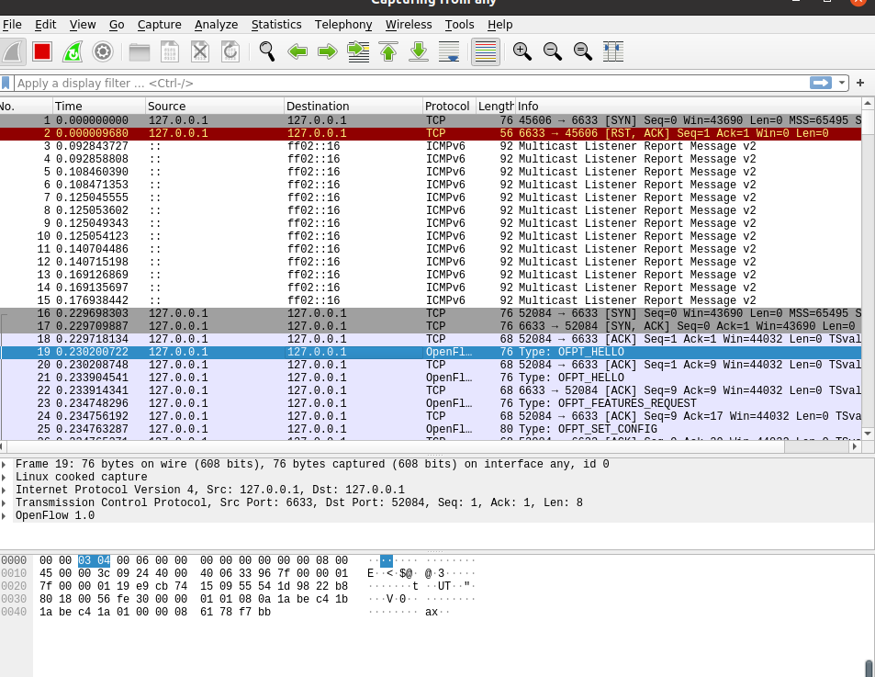Click the display filter bookmark icon
This screenshot has height=677, width=875.
[x=6, y=83]
